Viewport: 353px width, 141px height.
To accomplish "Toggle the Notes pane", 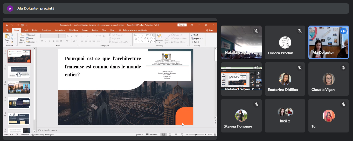I will (139, 135).
